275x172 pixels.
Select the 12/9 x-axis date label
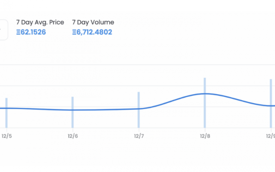pyautogui.click(x=271, y=136)
